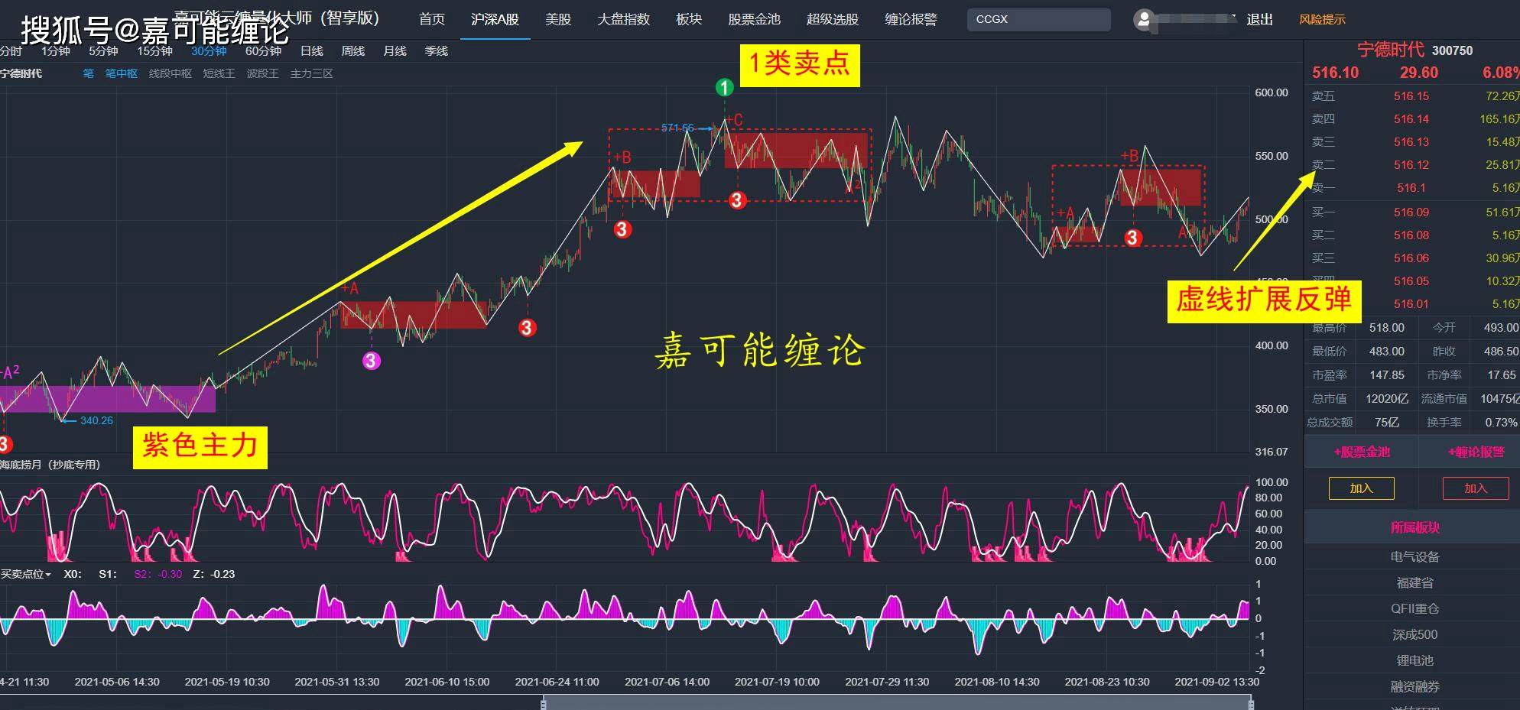1520x710 pixels.
Task: Toggle the 笔中枢 overlay
Action: click(x=121, y=73)
